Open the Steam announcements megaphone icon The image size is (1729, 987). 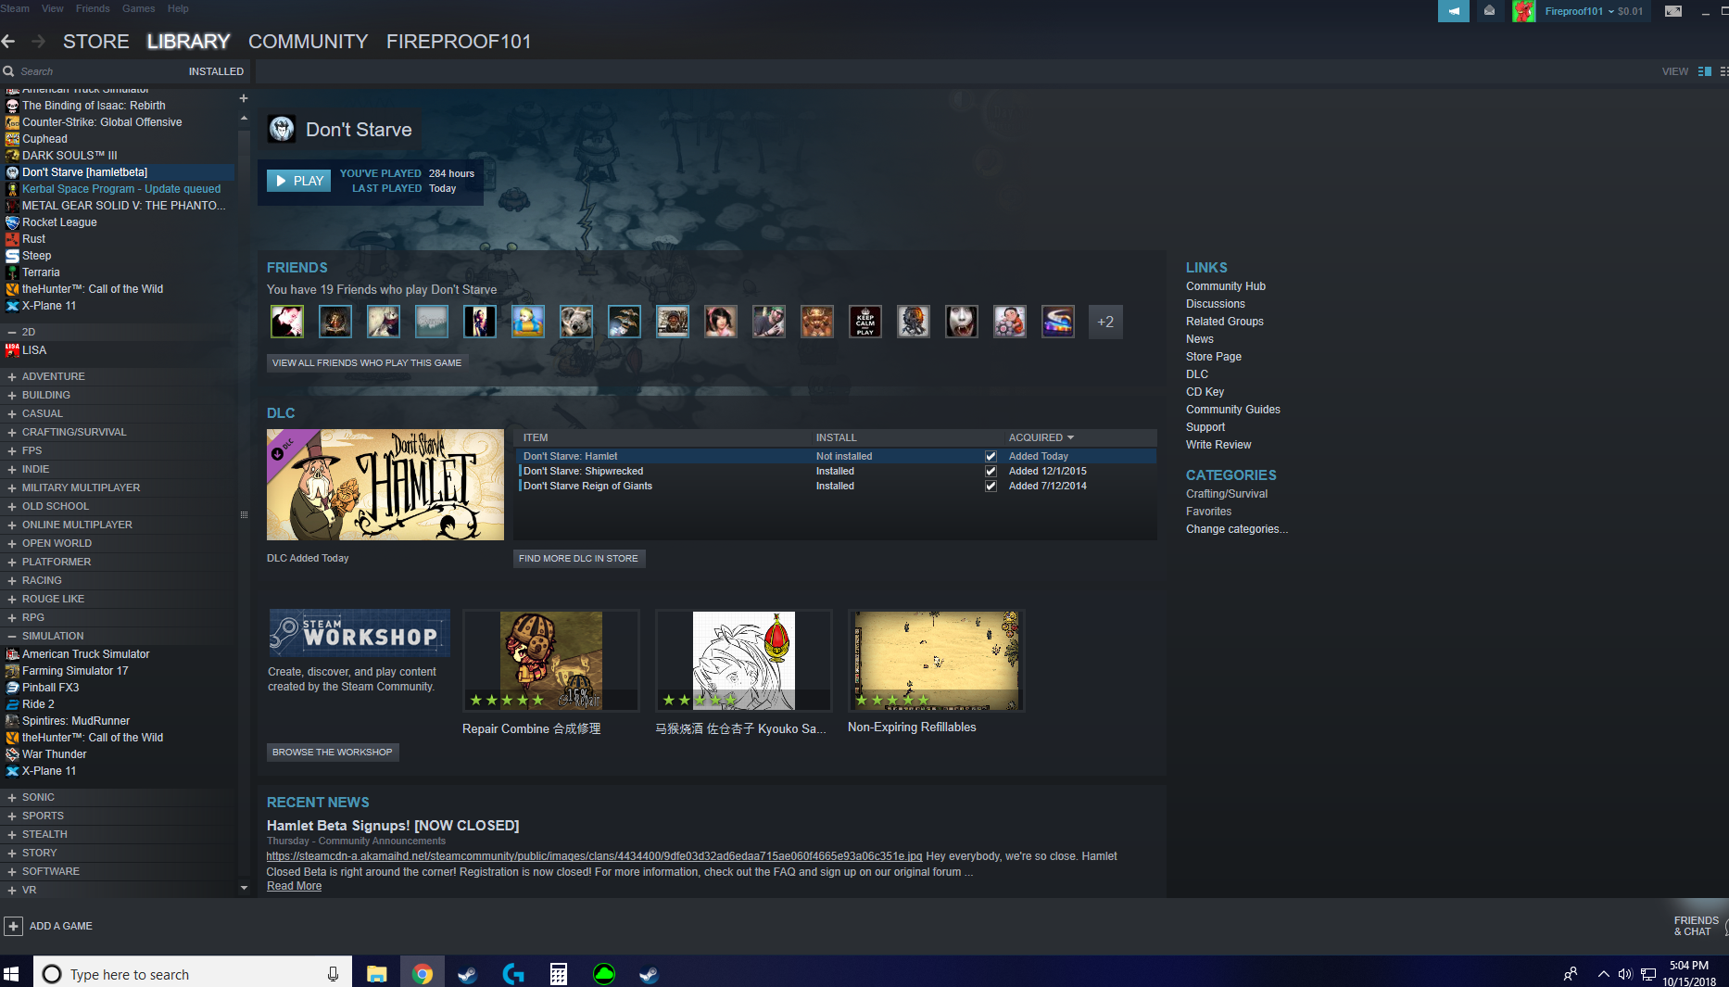click(1453, 11)
